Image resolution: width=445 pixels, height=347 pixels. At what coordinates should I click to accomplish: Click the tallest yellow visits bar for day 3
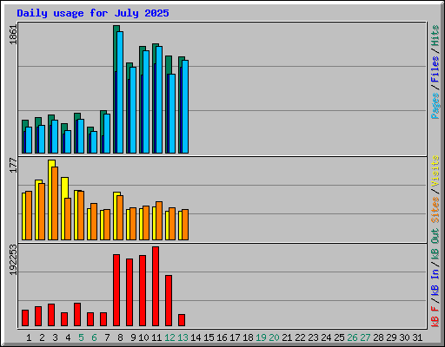(51, 200)
